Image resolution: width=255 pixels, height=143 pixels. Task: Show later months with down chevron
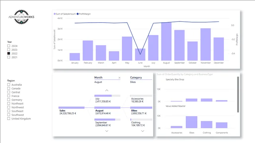[x=107, y=131]
